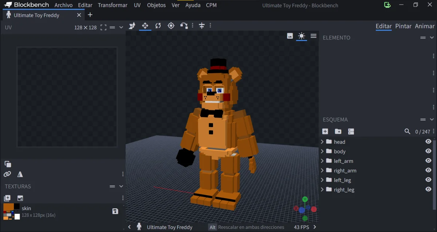Collapse the ESQUEMA panel
Viewport: 437px width, 232px height.
tap(432, 119)
